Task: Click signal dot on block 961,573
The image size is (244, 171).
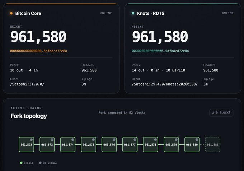Action: [x=52, y=139]
